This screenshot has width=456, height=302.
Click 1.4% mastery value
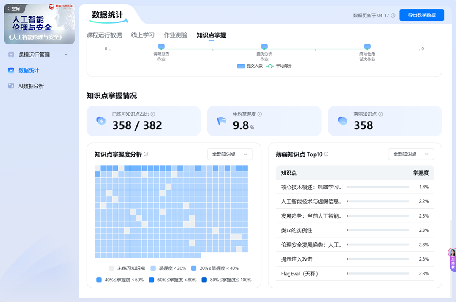tap(424, 187)
